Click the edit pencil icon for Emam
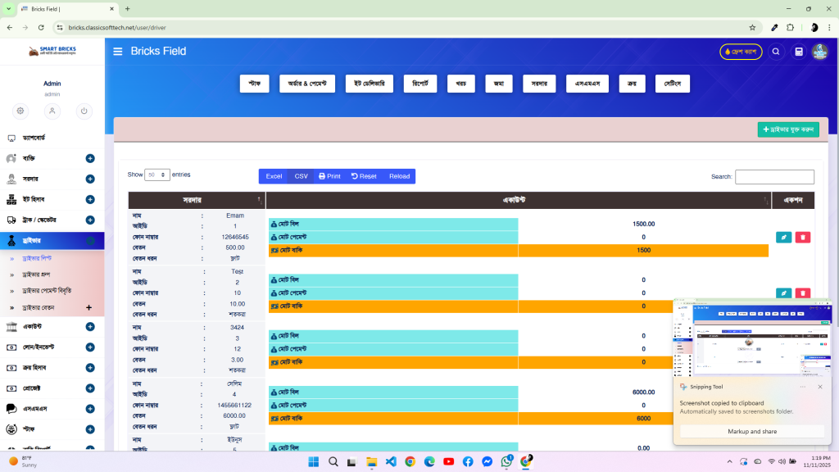Screen dimensions: 839x472 (x=783, y=236)
